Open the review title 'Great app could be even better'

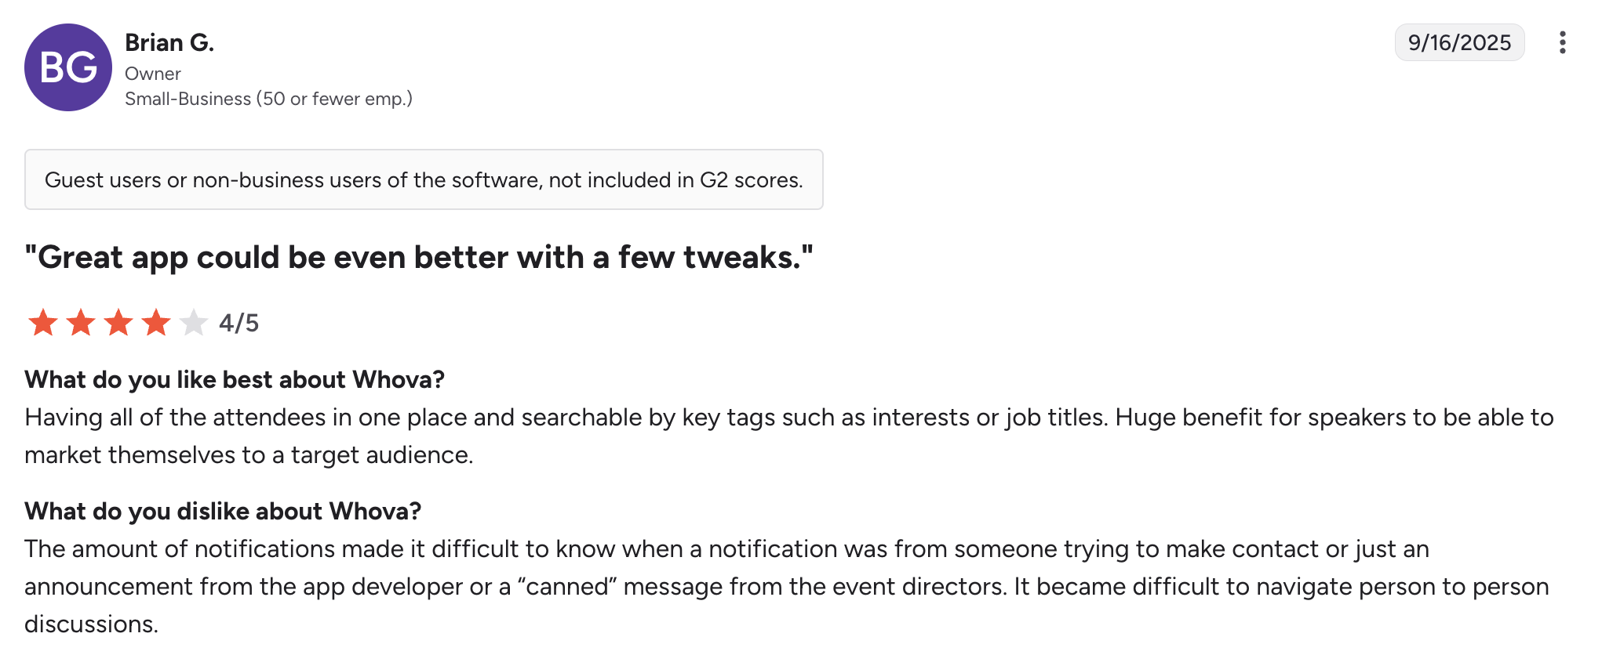(x=419, y=257)
